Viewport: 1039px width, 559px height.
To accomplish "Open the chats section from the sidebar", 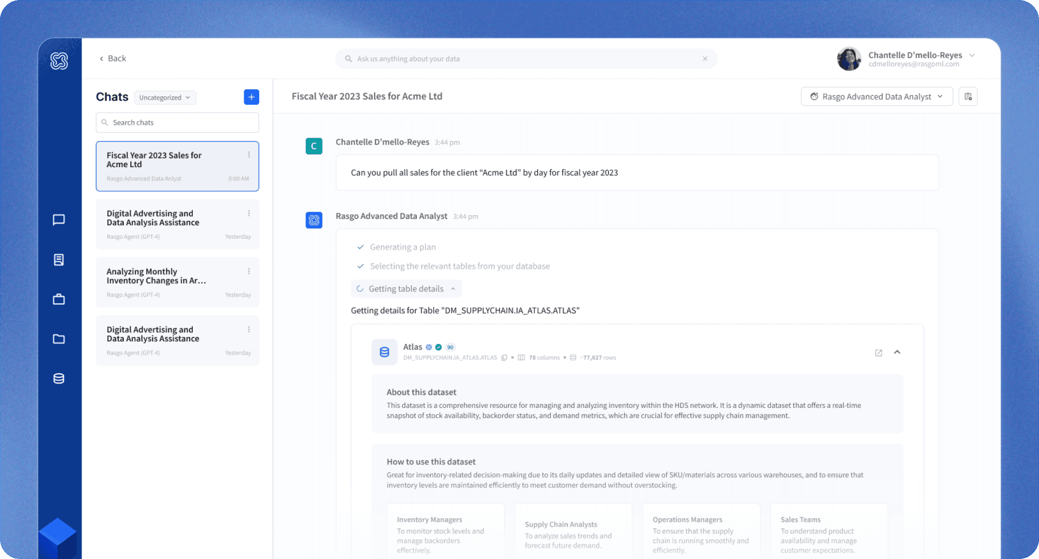I will coord(59,220).
